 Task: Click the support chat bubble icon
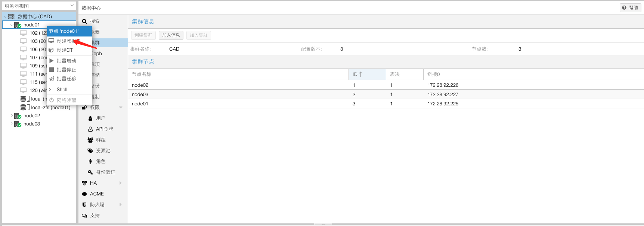pos(84,216)
